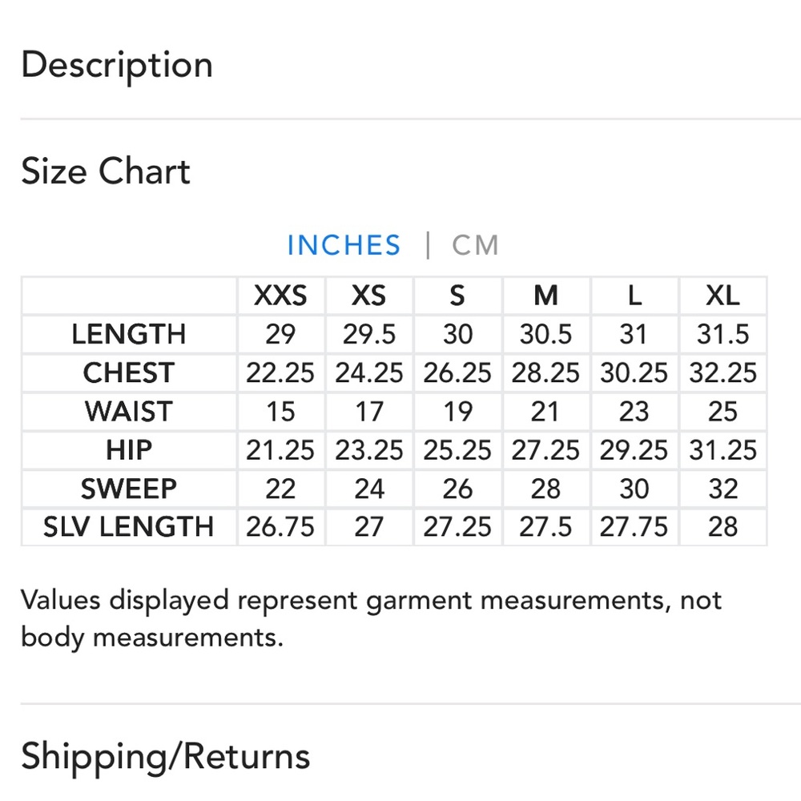
Task: Click the CHEST row label
Action: click(x=129, y=372)
